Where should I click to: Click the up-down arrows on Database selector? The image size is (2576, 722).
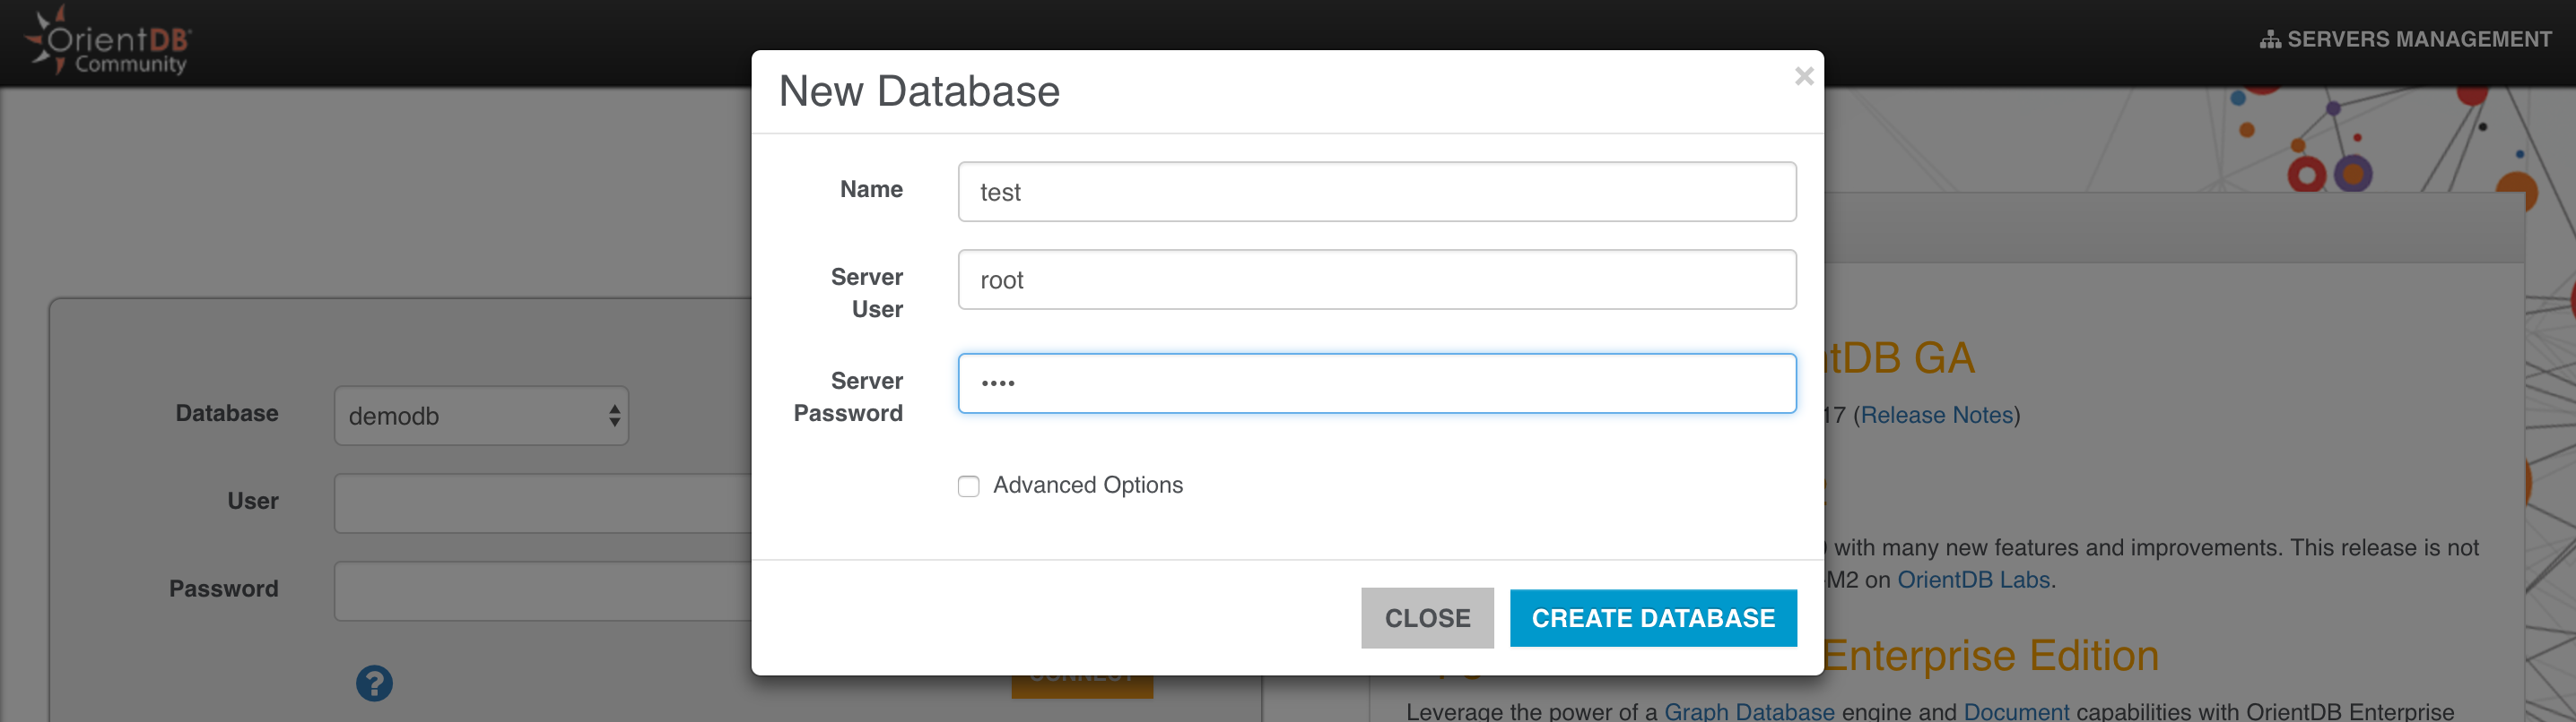point(614,416)
